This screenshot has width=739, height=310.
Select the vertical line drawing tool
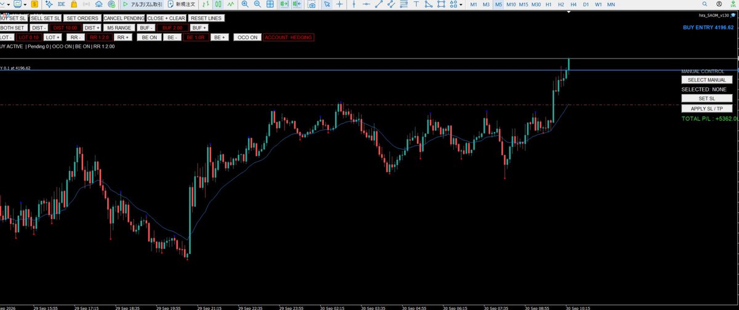tap(354, 4)
